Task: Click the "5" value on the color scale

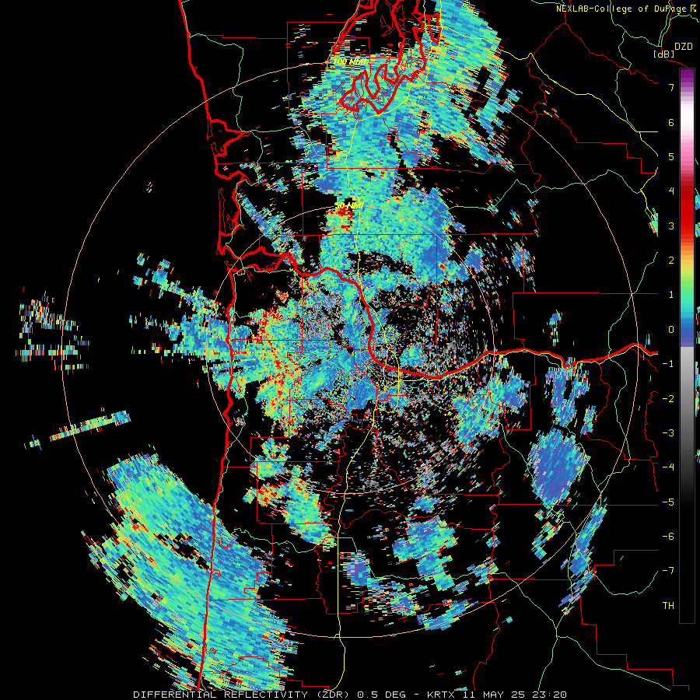Action: click(671, 156)
